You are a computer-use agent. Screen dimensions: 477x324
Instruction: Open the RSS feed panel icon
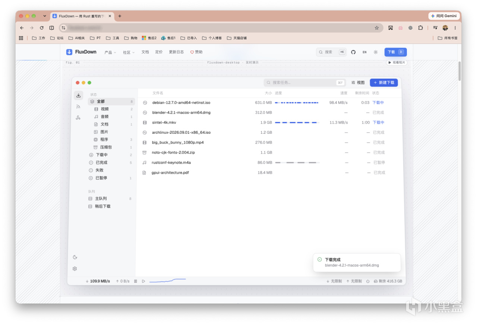(x=78, y=107)
